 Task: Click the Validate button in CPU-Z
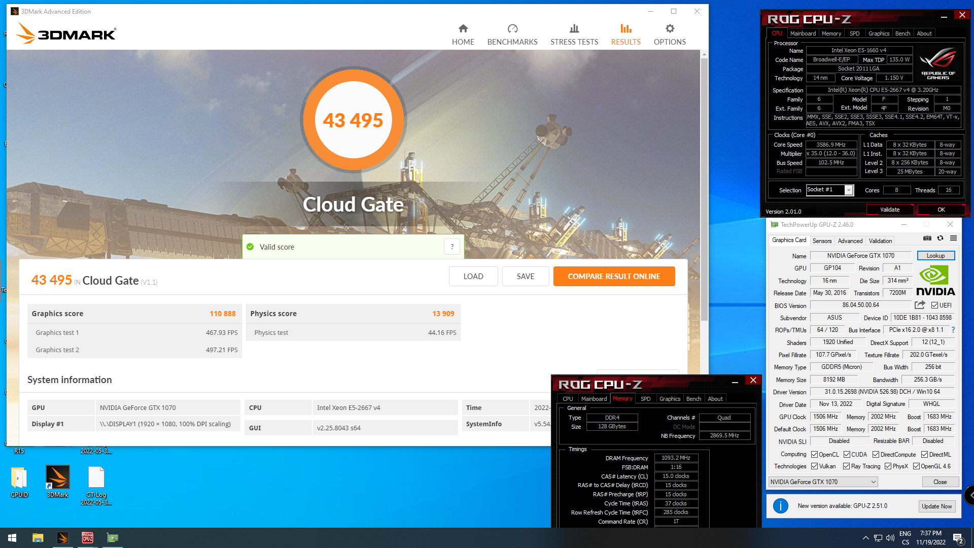coord(890,210)
